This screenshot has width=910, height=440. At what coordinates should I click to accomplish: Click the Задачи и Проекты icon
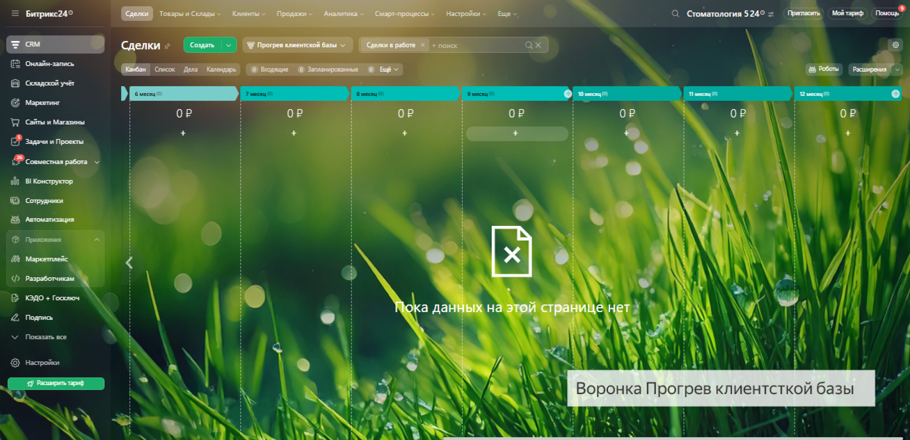[15, 142]
